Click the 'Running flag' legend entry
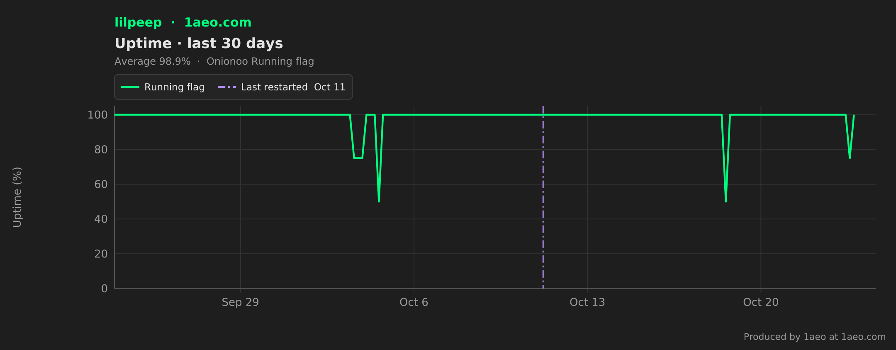The width and height of the screenshot is (896, 350). pyautogui.click(x=163, y=87)
